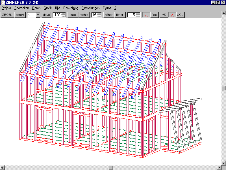Open the Projekt menu
Screen dimensions: 226x170
click(6, 8)
